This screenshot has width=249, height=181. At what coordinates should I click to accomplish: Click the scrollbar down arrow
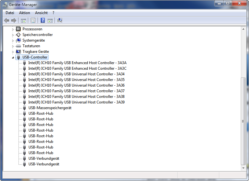[x=243, y=168]
